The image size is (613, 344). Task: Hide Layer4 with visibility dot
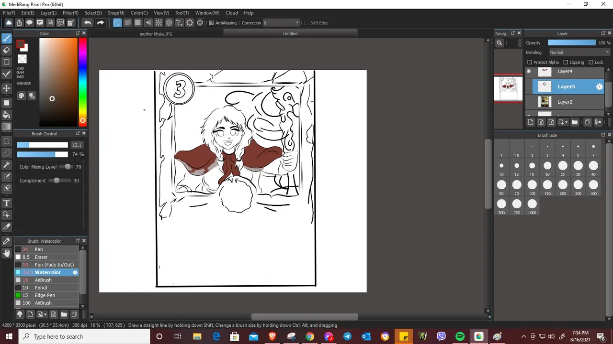[529, 72]
